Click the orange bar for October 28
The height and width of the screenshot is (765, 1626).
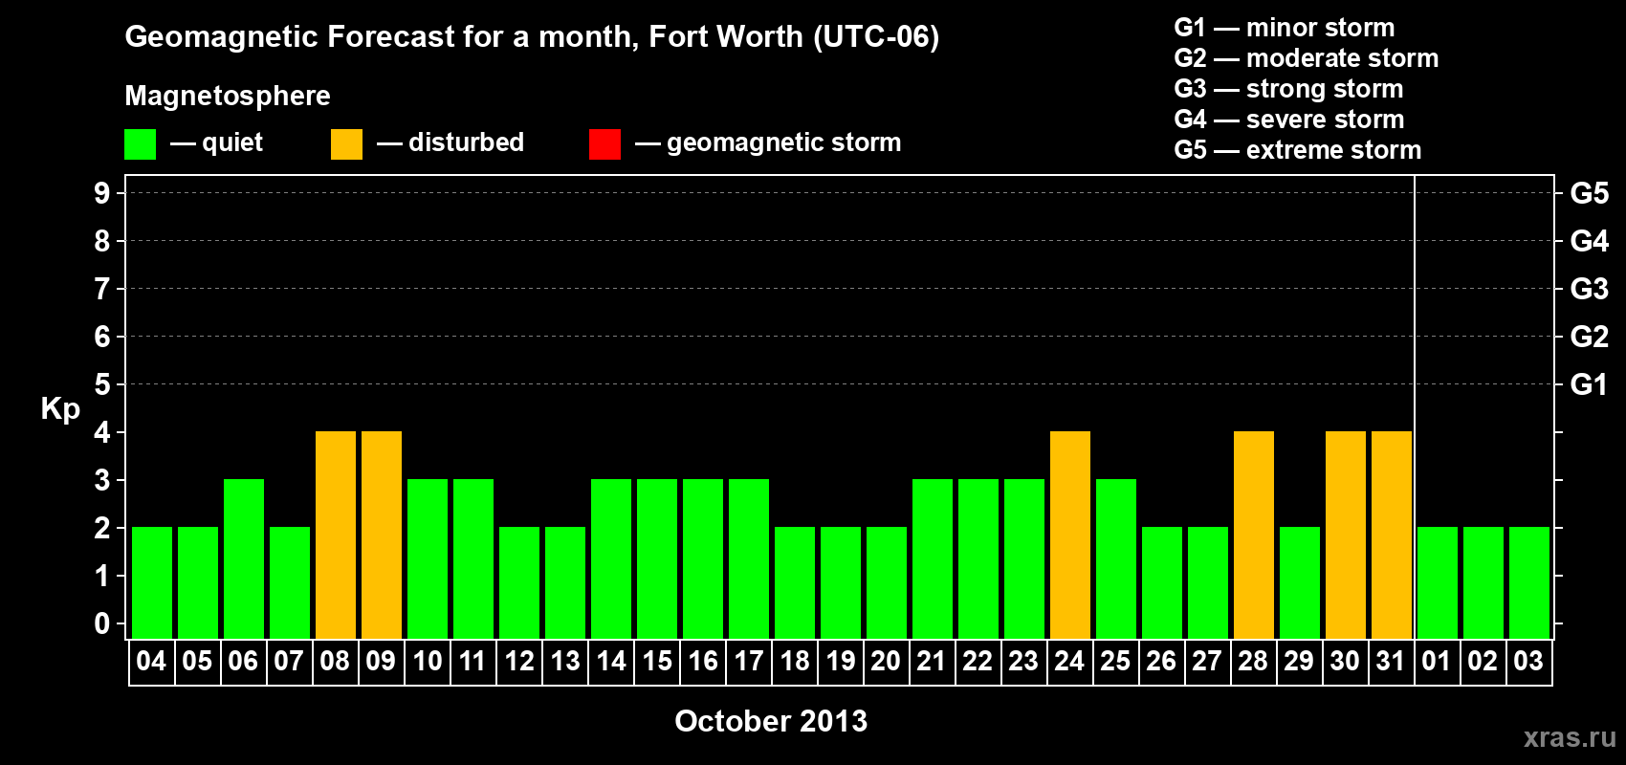click(x=1254, y=535)
